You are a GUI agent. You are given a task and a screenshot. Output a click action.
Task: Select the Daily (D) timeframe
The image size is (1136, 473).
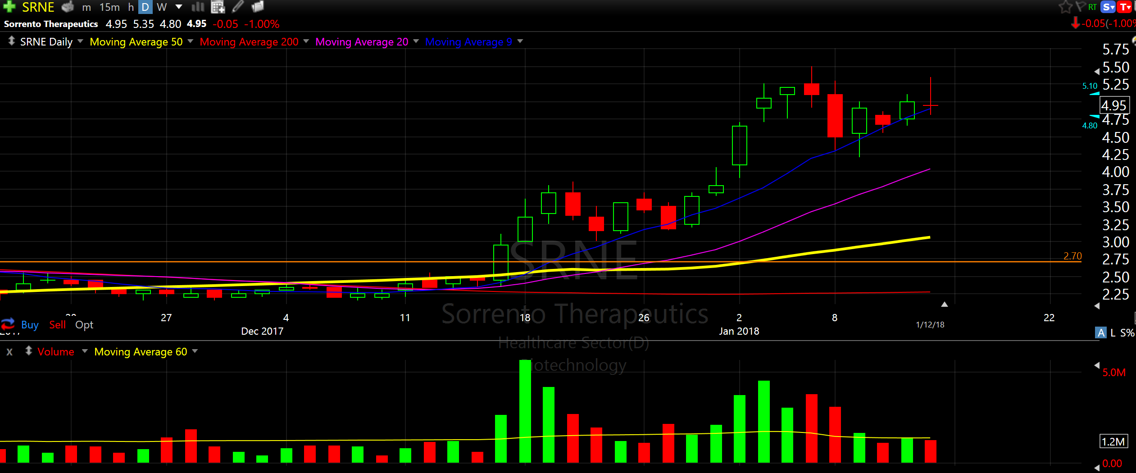145,7
